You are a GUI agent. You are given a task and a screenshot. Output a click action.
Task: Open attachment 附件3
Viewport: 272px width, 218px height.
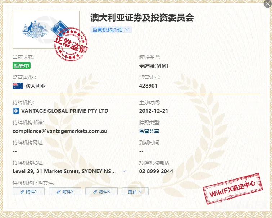pos(101,191)
